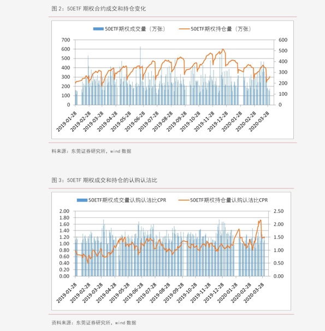
Task: Click orange line marker beside 50ETF期权持仓量认购认沽比CPR
Action: (184, 200)
